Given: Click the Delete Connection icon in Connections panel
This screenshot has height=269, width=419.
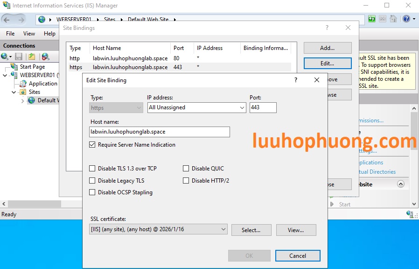Looking at the screenshot, I should (45, 57).
